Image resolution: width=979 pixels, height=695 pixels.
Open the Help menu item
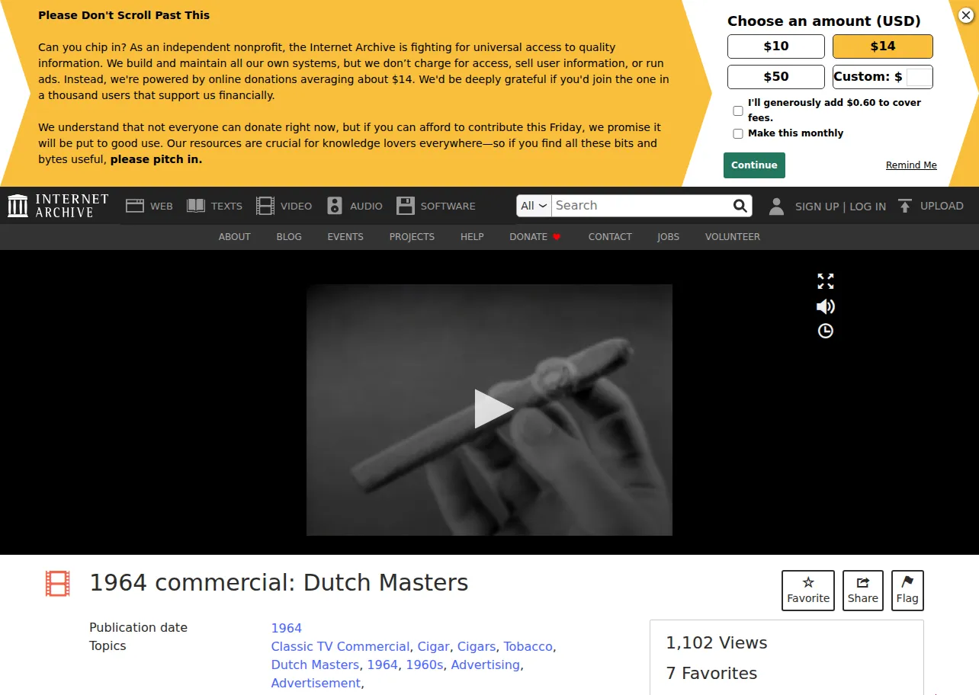coord(472,237)
